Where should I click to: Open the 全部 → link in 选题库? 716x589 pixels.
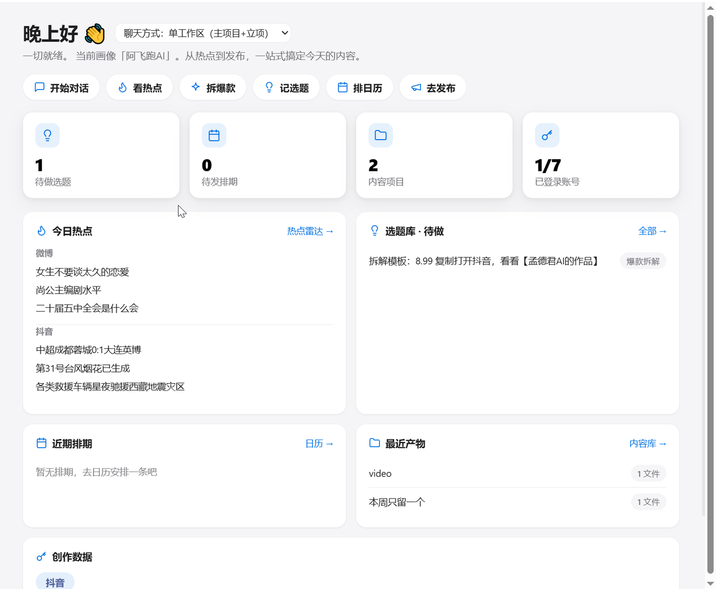pyautogui.click(x=653, y=231)
